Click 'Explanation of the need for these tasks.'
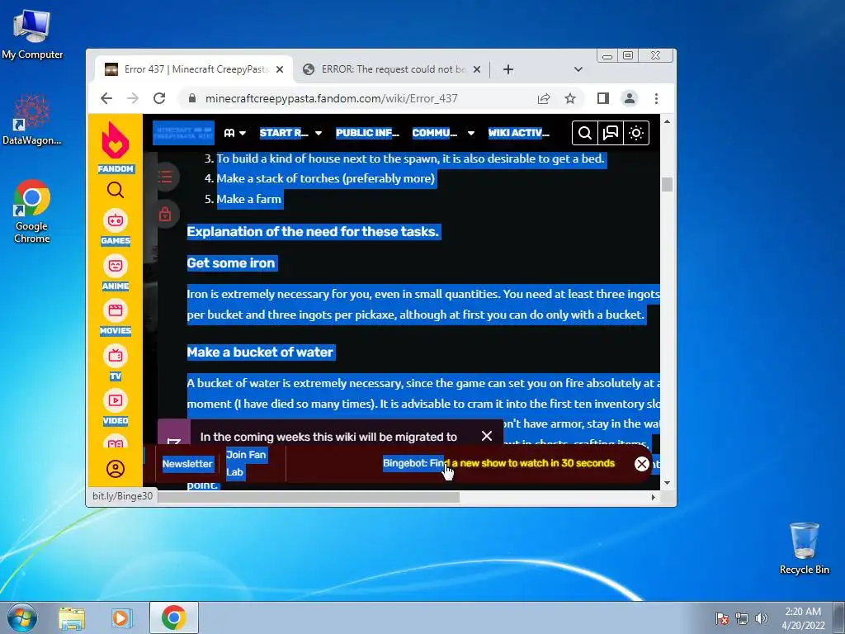 click(313, 232)
